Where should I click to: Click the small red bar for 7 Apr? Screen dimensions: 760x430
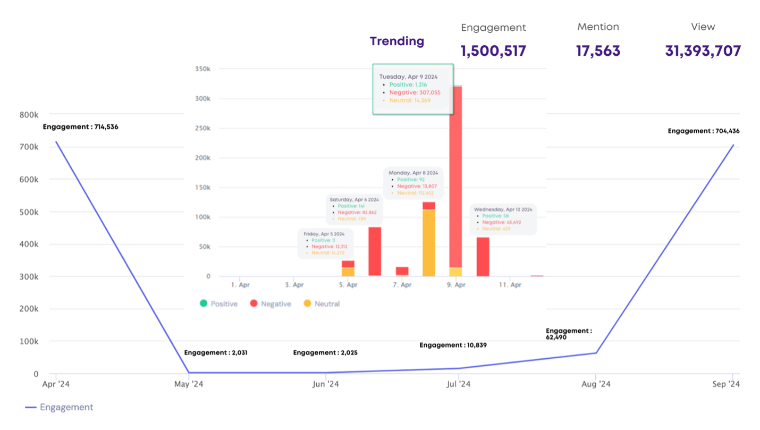point(402,271)
